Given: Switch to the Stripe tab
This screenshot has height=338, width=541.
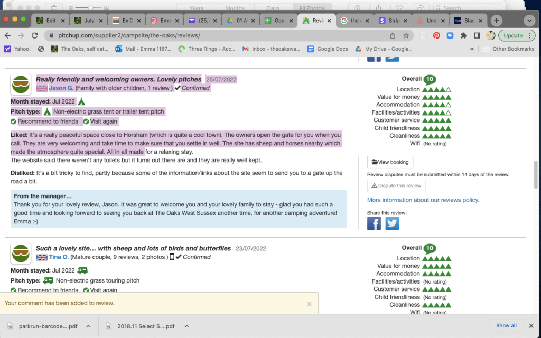Looking at the screenshot, I should [x=390, y=21].
